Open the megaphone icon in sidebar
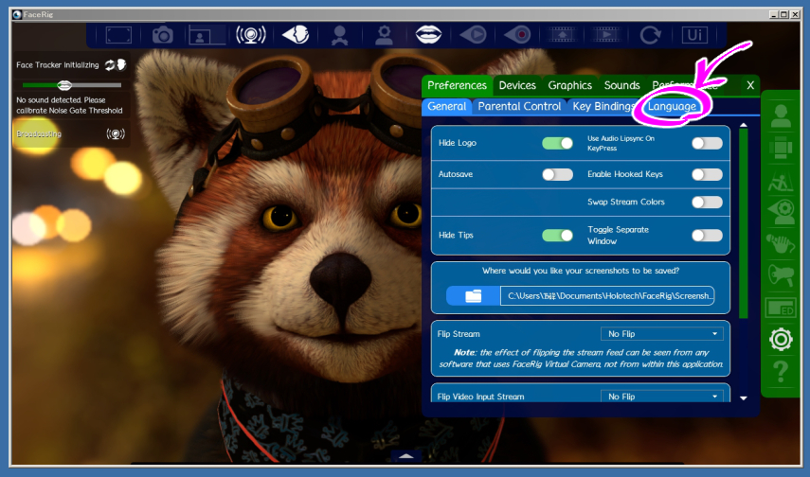Image resolution: width=810 pixels, height=477 pixels. (781, 275)
